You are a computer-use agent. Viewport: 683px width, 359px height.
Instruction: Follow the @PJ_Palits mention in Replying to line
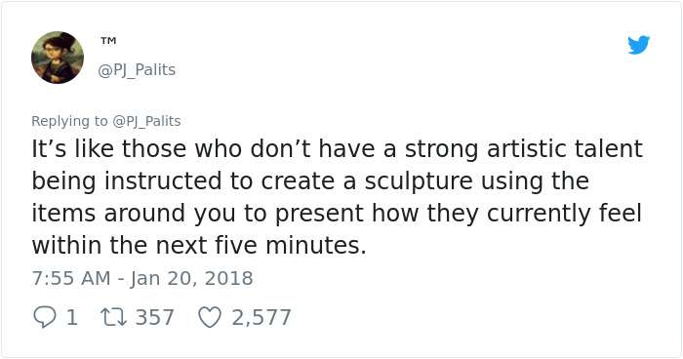[x=146, y=121]
